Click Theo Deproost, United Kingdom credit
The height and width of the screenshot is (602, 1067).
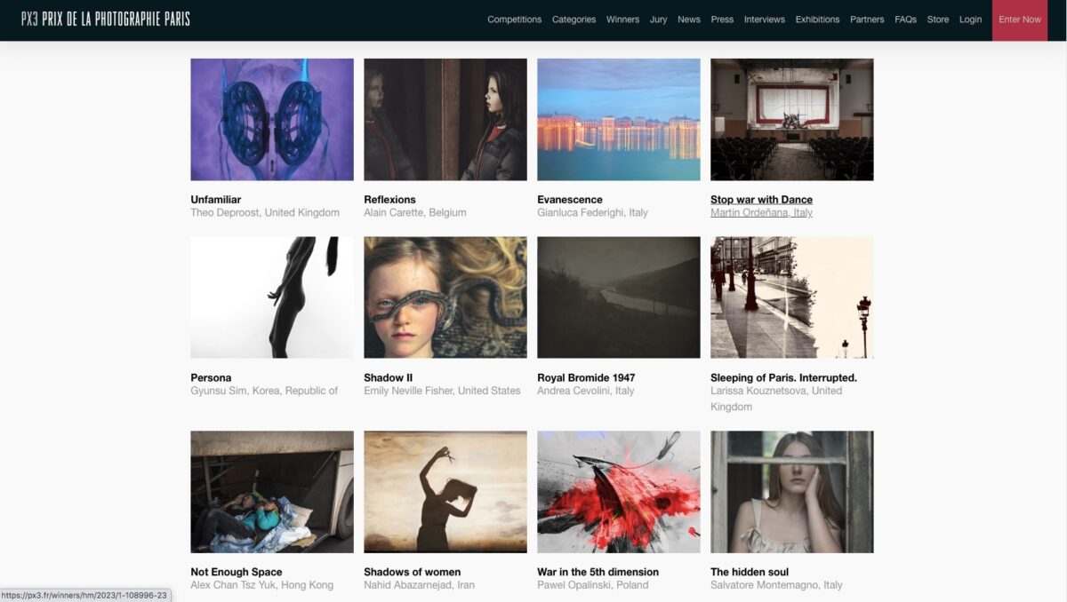coord(265,213)
